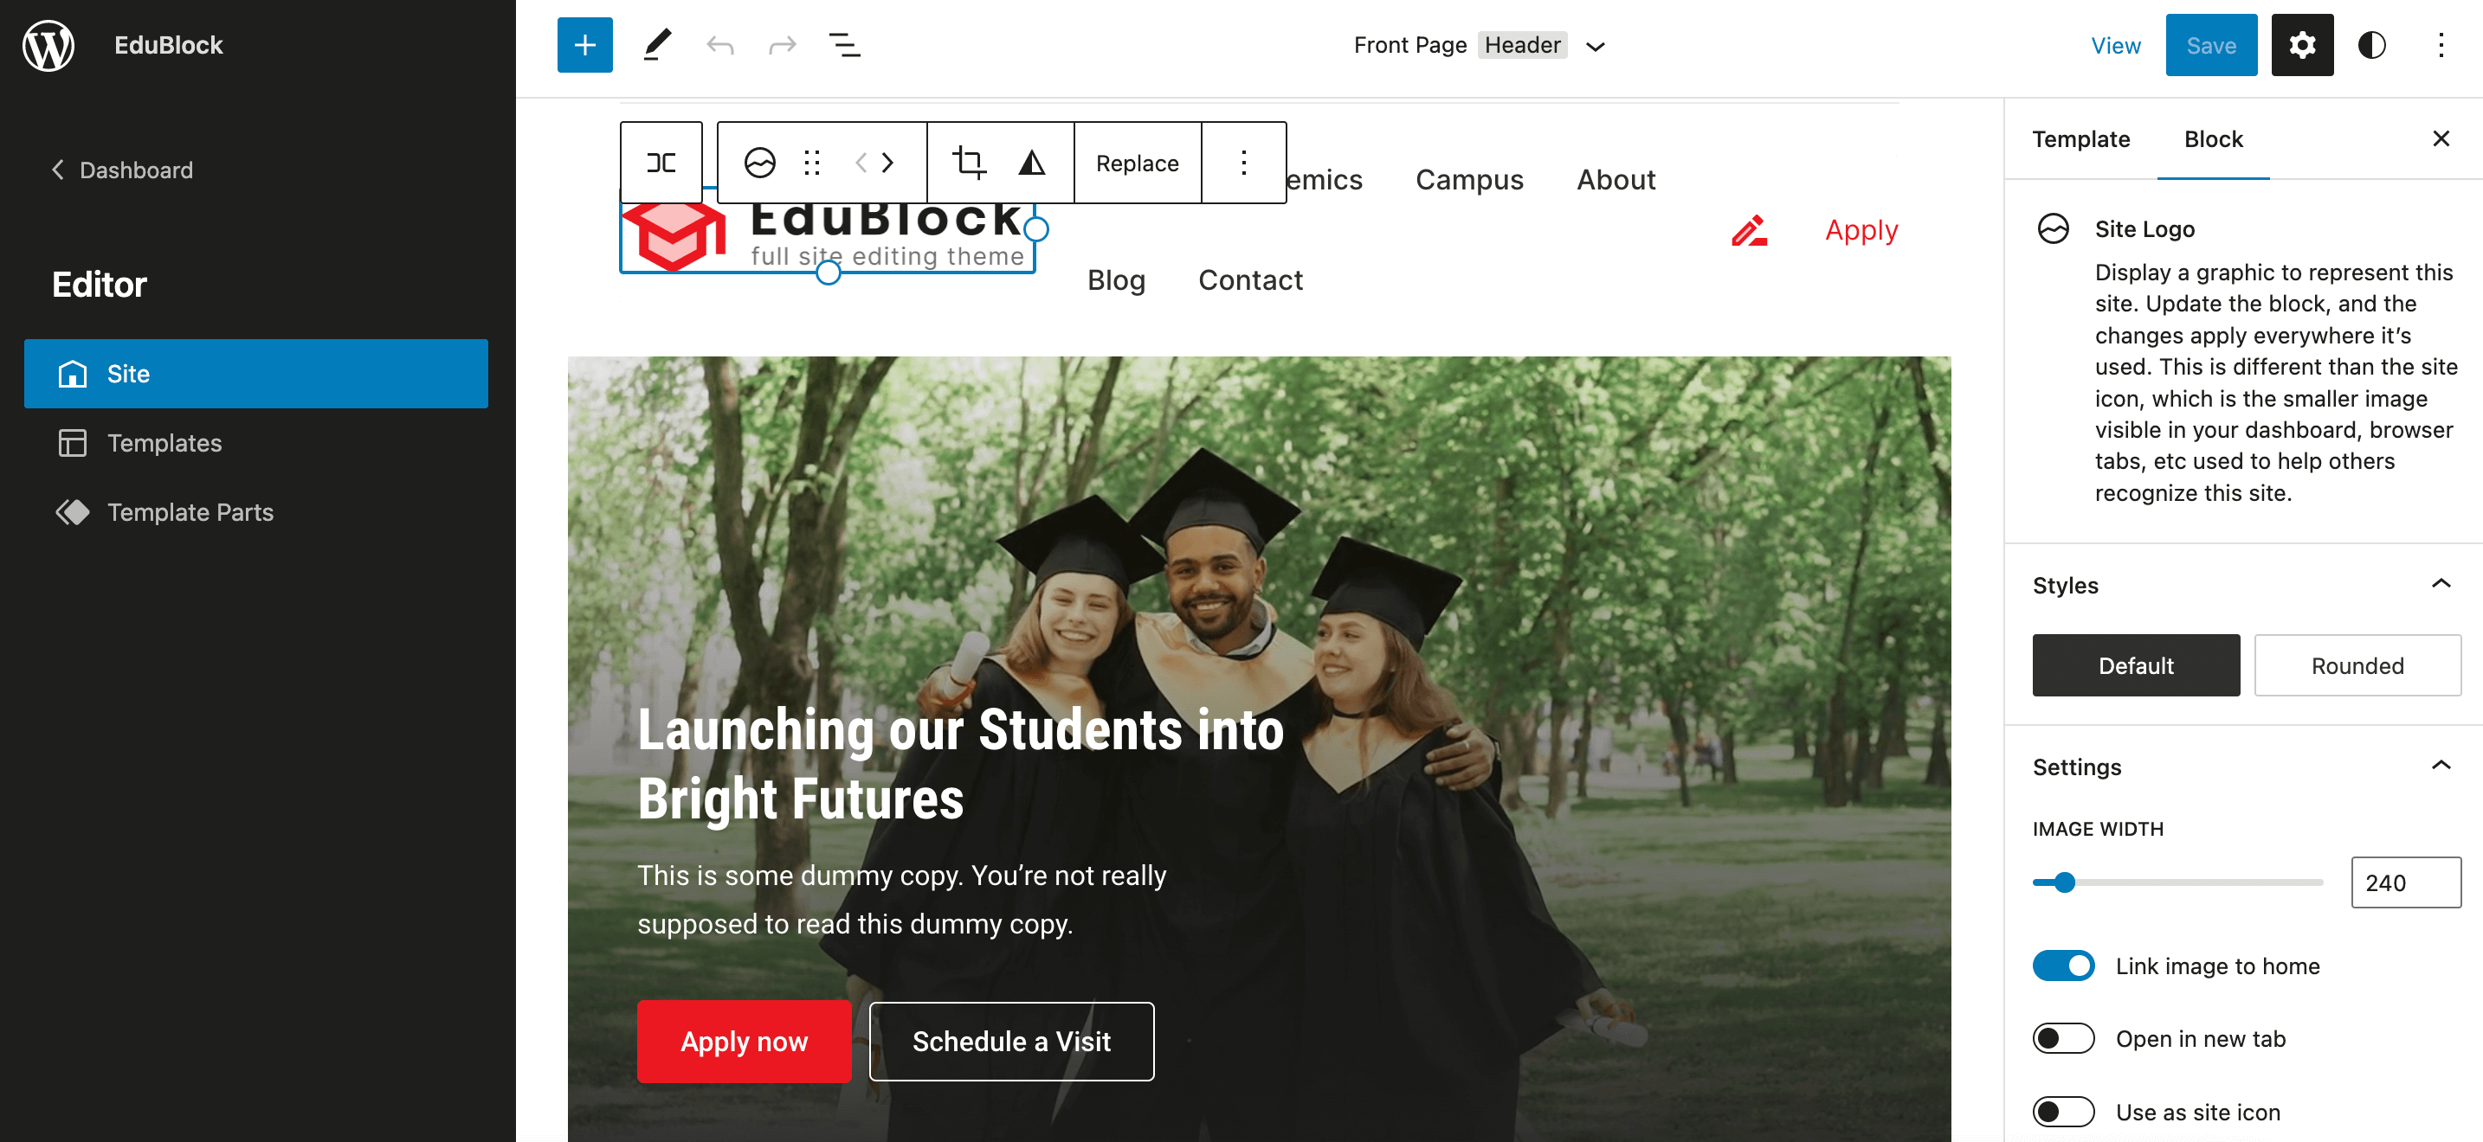Turn on Use as site icon
The width and height of the screenshot is (2483, 1142).
2063,1112
